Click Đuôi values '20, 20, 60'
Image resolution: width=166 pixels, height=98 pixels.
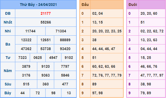point(149,13)
